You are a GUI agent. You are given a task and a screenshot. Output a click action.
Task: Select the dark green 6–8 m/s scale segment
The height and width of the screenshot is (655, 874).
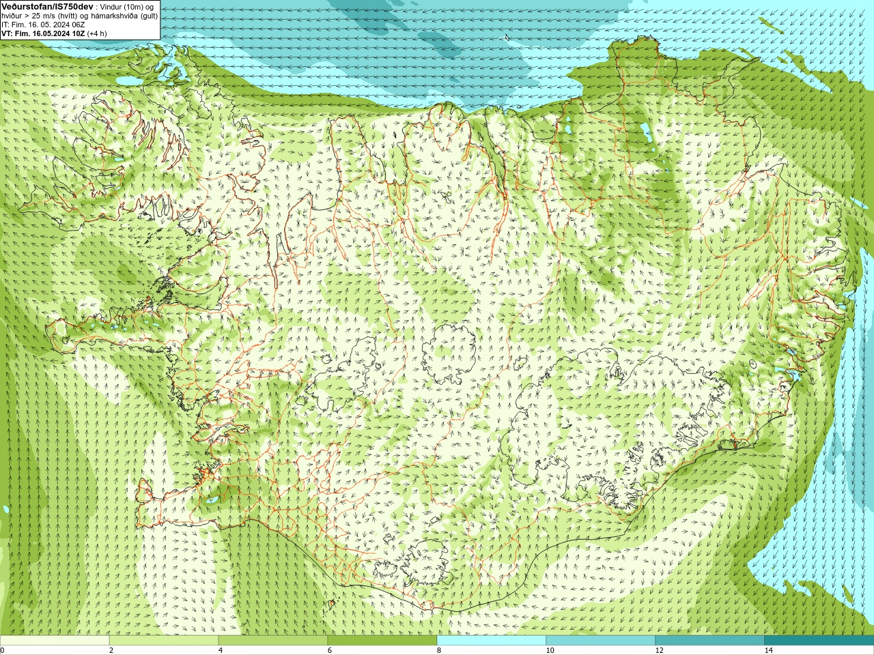tap(382, 641)
